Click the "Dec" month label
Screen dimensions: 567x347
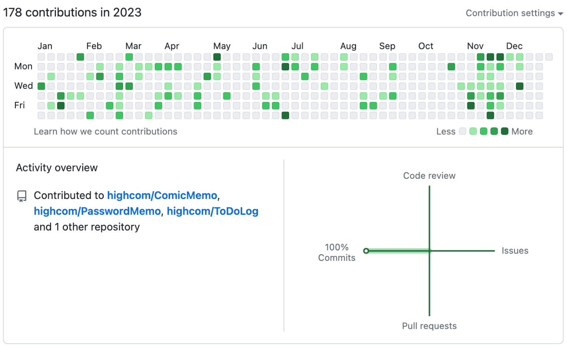514,46
